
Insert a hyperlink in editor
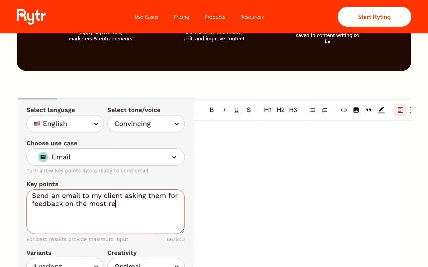tap(344, 110)
